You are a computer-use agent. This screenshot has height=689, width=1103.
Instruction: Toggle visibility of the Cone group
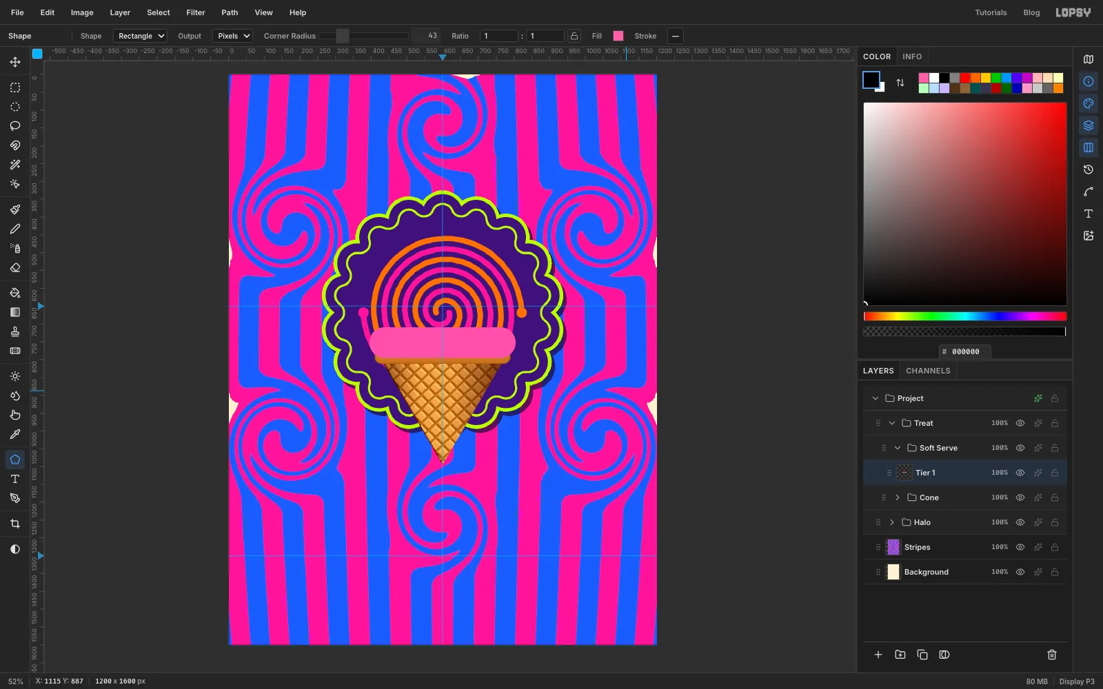click(1020, 497)
